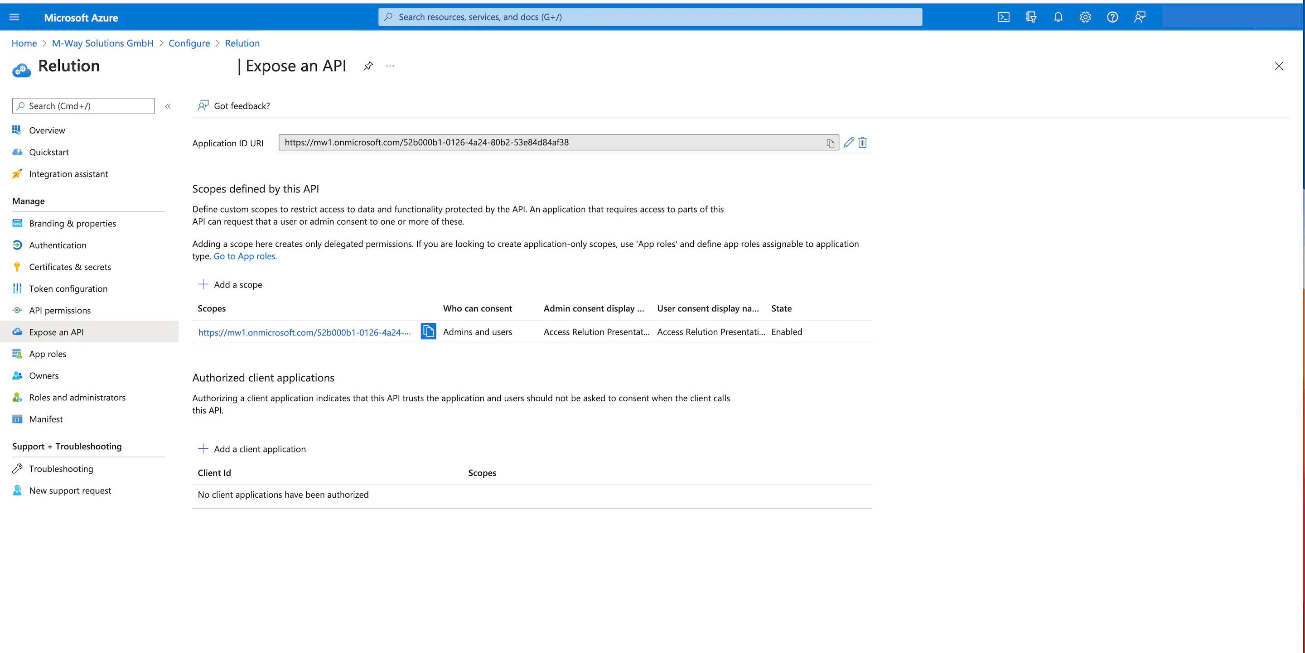The image size is (1305, 653).
Task: Open API permissions in sidebar
Action: coord(60,310)
